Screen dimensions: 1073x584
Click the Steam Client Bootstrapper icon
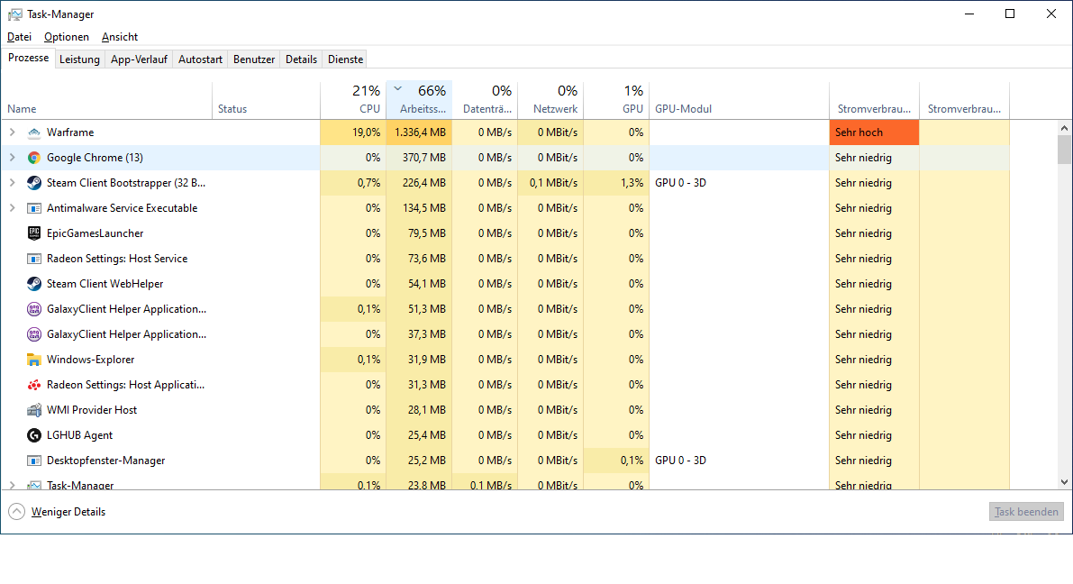click(x=33, y=183)
